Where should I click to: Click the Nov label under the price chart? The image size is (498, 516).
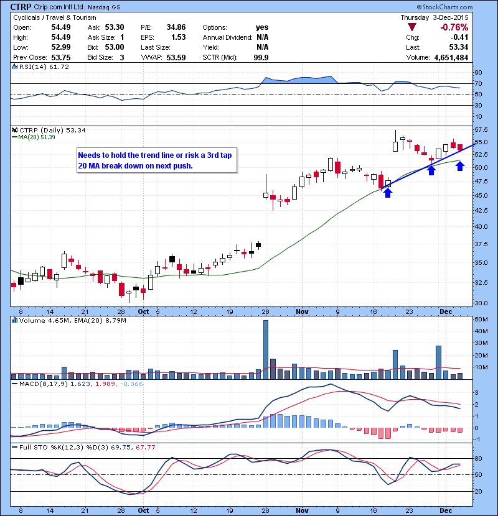pos(302,311)
